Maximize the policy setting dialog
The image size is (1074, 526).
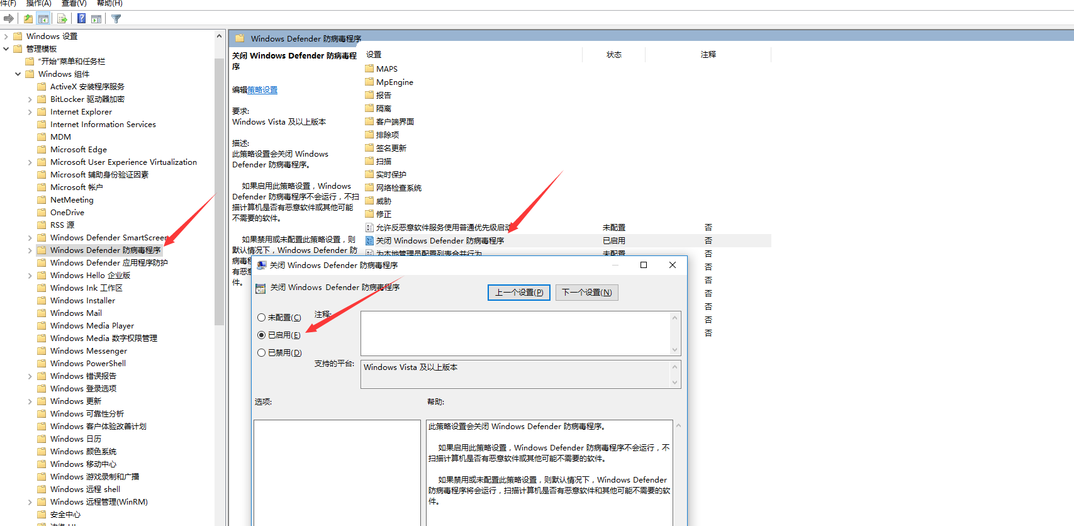(x=644, y=265)
